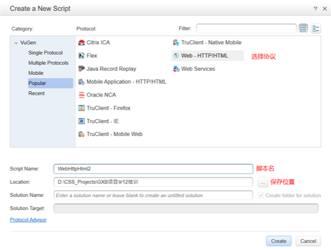
Task: Choose the Flex protocol icon
Action: coord(81,56)
